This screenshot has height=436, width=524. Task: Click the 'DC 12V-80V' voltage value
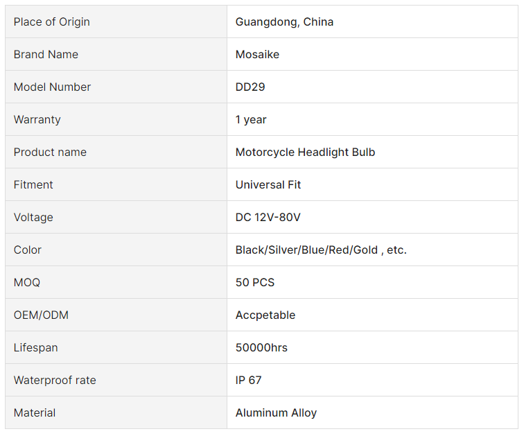pos(268,217)
